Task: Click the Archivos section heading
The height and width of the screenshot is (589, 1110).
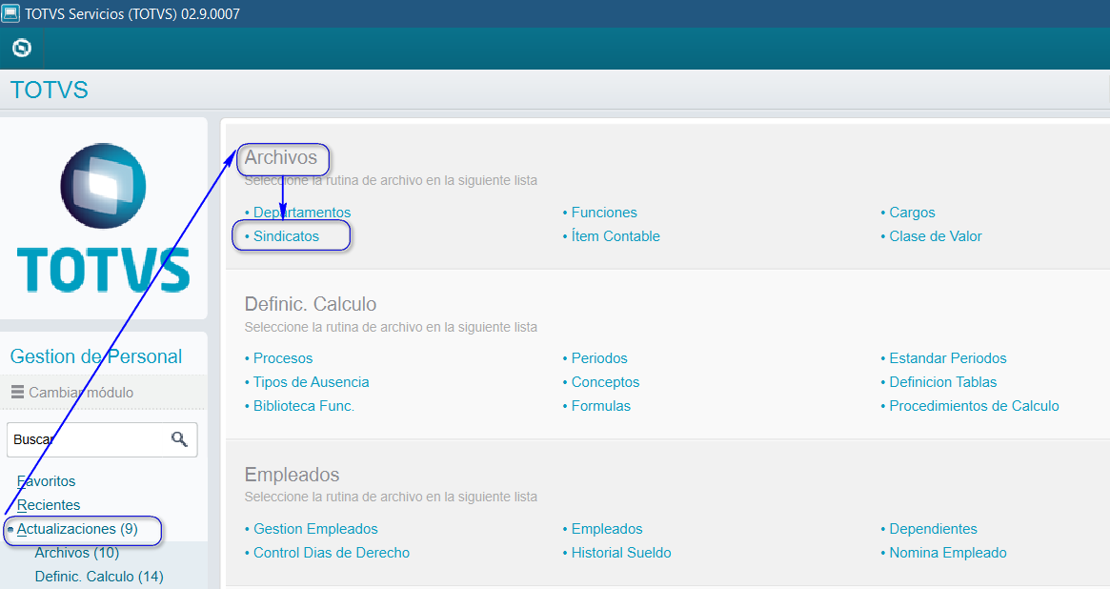Action: pos(281,158)
